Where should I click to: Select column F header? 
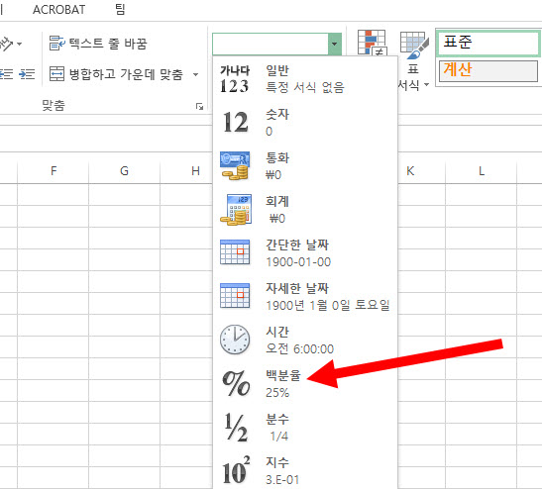pos(54,171)
